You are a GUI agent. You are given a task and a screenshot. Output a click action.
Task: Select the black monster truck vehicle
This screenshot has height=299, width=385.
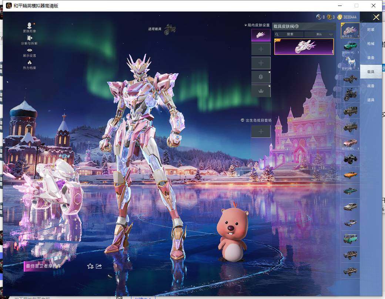(350, 159)
